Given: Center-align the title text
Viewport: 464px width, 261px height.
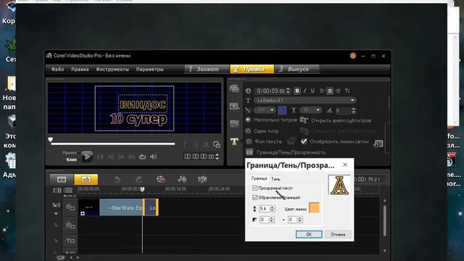Looking at the screenshot, I should 330,91.
